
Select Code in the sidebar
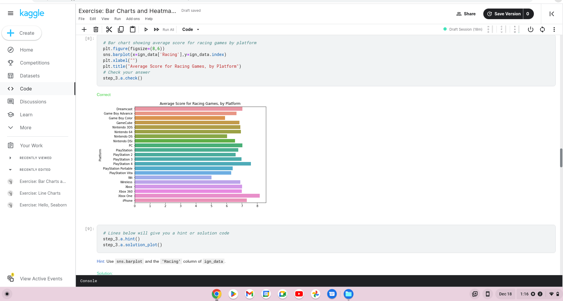pos(38,89)
